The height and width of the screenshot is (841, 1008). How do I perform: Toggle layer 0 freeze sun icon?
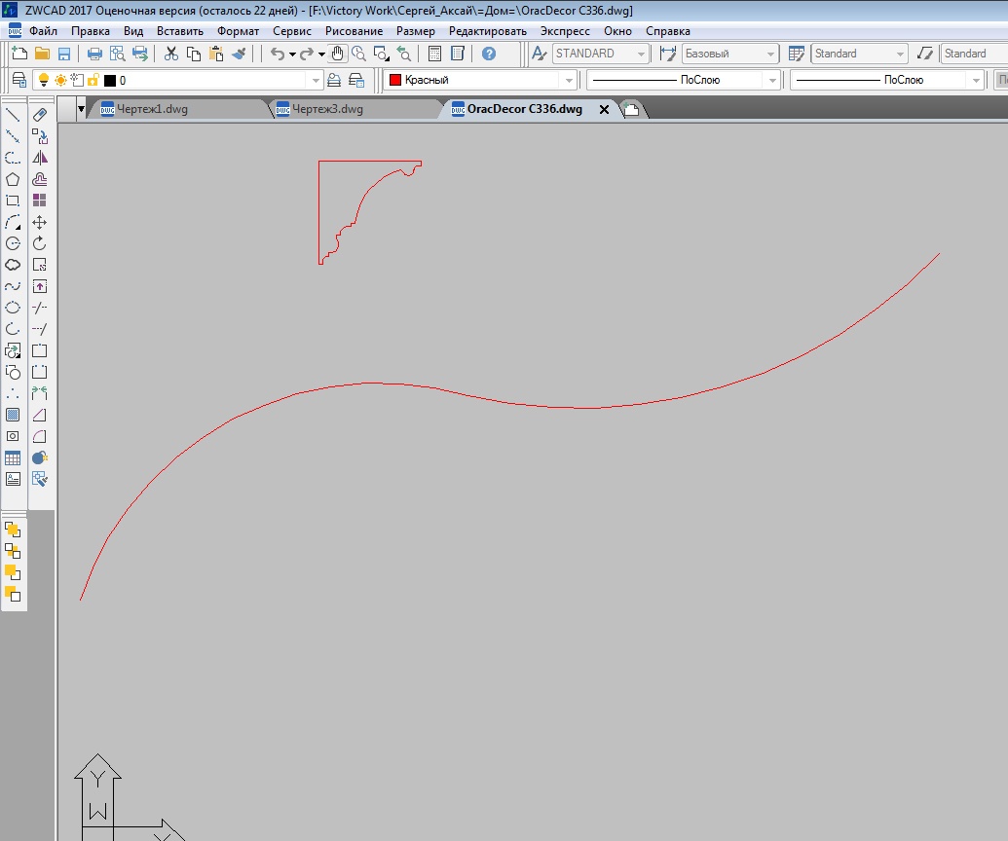(x=60, y=81)
